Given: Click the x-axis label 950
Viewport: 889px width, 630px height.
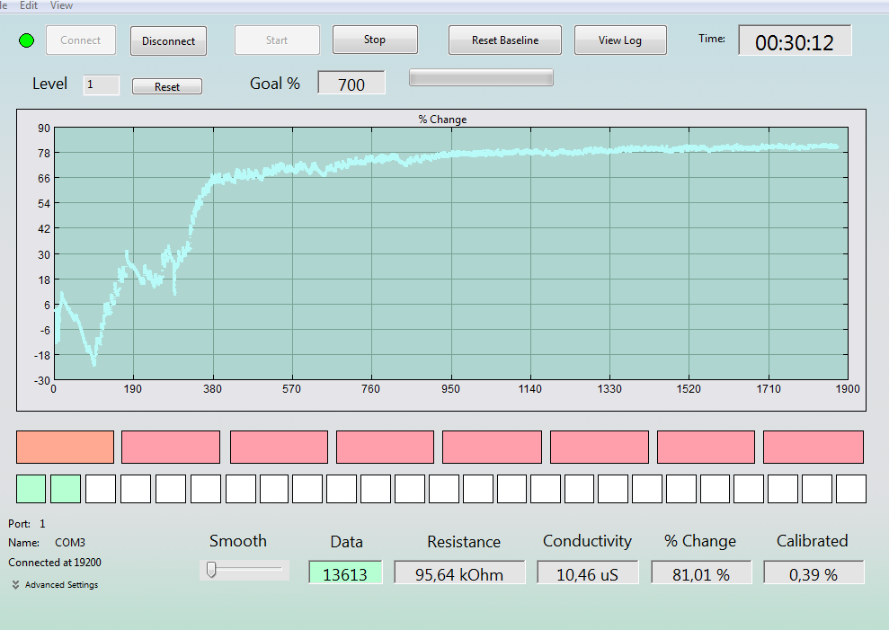Looking at the screenshot, I should [450, 389].
